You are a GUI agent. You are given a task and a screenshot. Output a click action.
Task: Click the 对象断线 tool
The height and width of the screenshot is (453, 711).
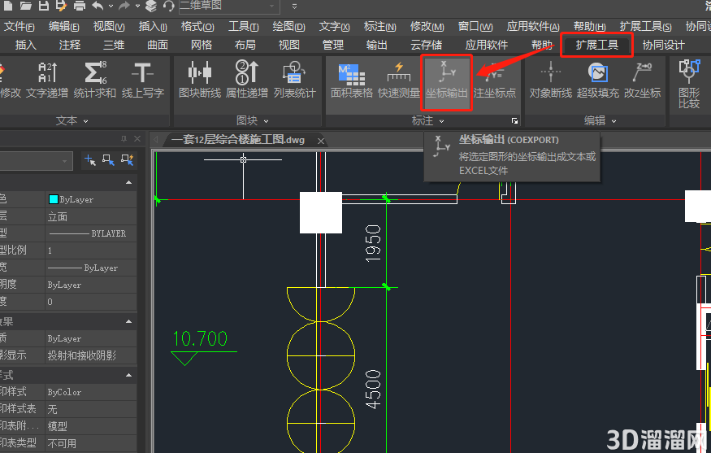click(551, 81)
